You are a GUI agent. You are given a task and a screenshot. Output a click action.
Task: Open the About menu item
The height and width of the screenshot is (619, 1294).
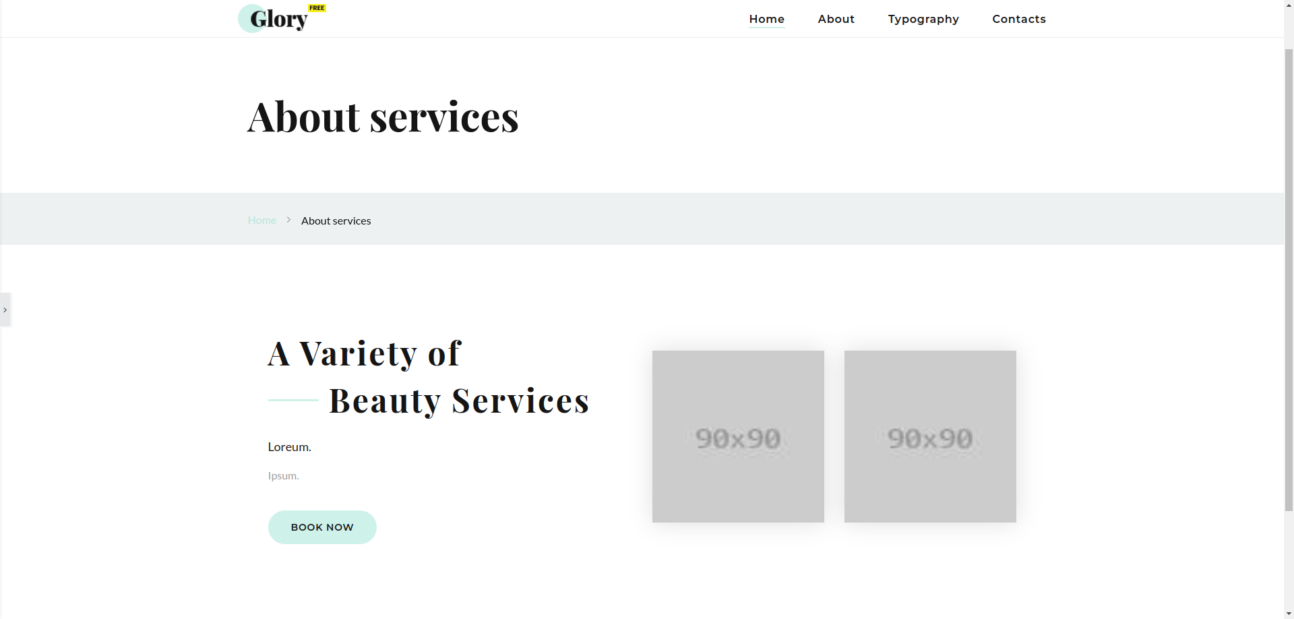[x=836, y=19]
